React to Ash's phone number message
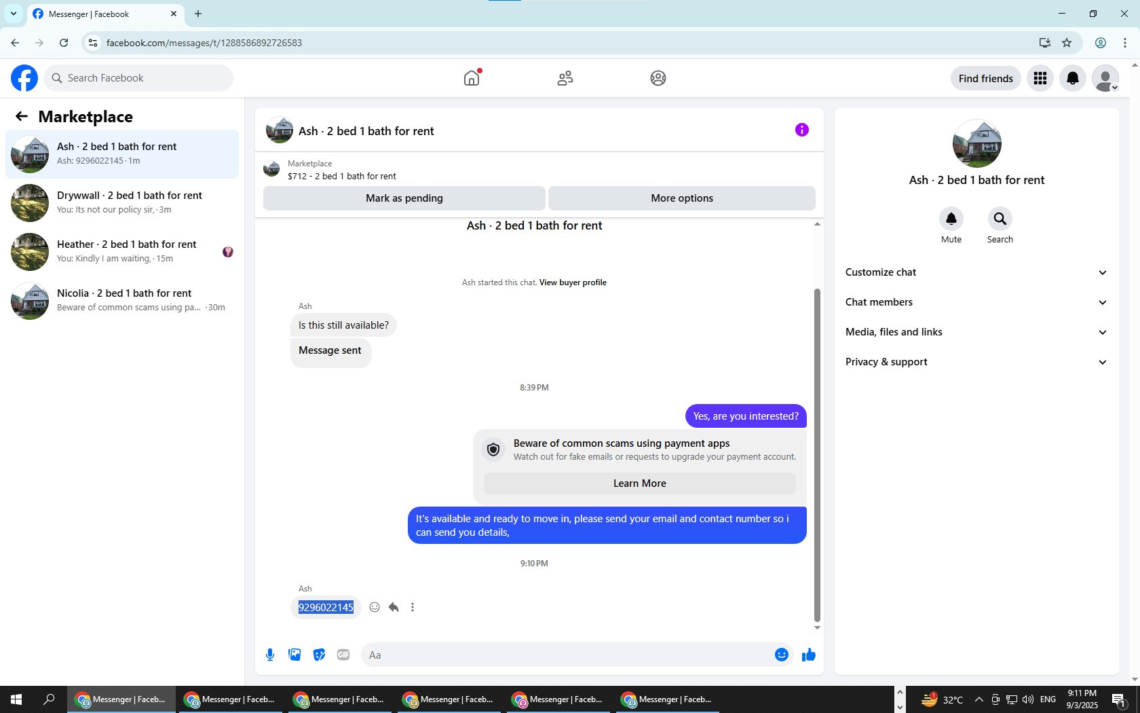Screen dimensions: 1140x713 (375, 607)
